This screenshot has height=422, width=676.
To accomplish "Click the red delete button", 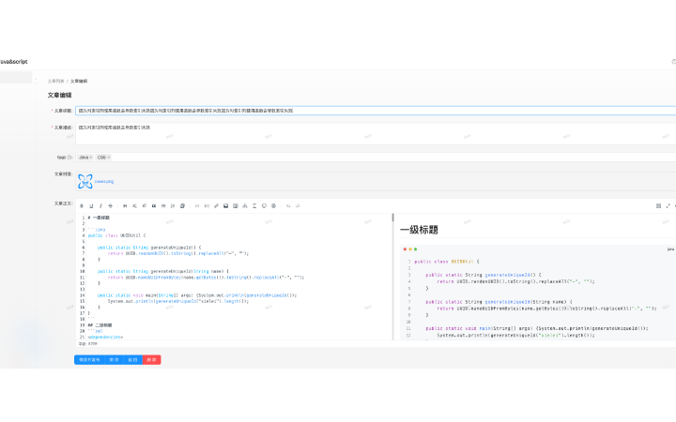I will [x=151, y=359].
